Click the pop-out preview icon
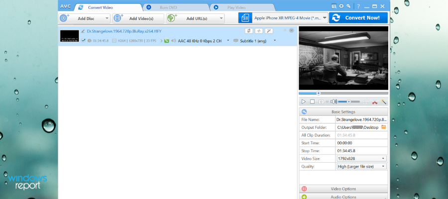 coord(366,101)
